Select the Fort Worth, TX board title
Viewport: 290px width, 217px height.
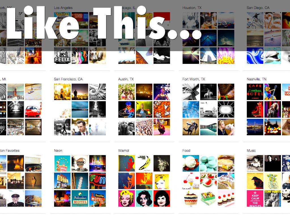[x=194, y=79]
